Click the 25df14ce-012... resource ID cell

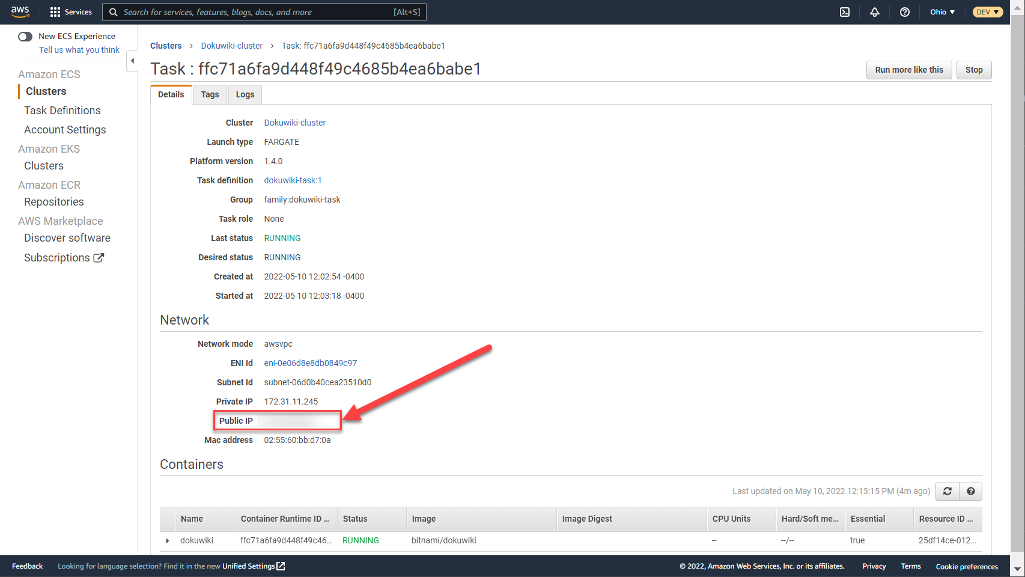point(947,541)
